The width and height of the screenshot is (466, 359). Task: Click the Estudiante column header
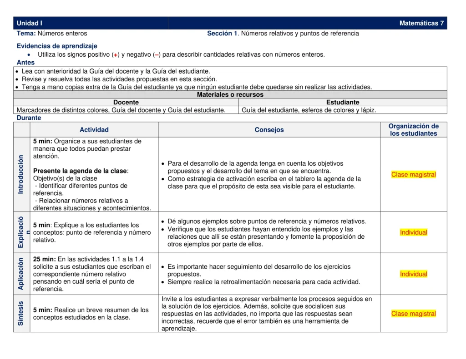click(343, 102)
